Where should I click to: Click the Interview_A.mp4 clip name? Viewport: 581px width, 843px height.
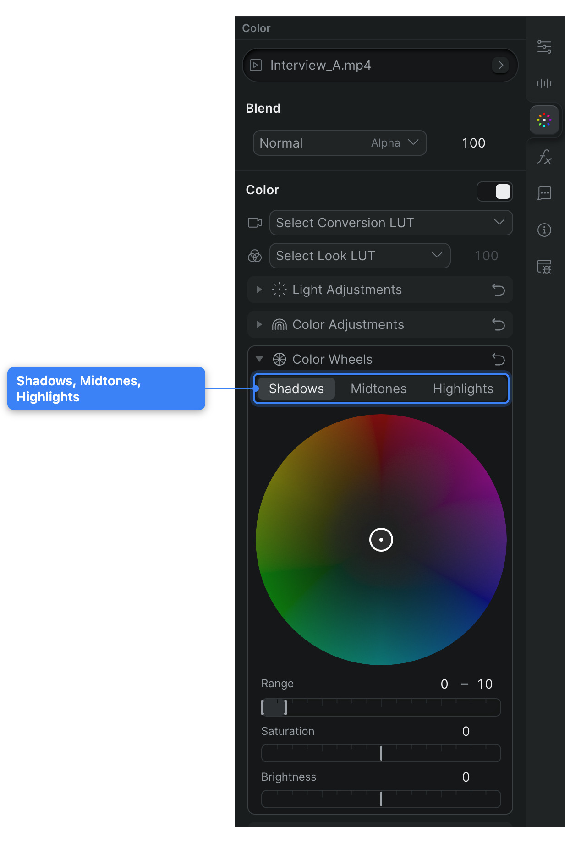321,65
